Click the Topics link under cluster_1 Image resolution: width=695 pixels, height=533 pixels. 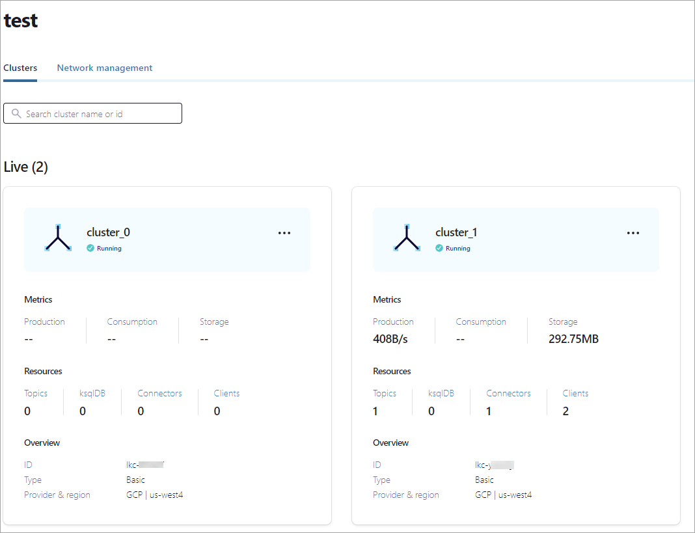(x=385, y=393)
